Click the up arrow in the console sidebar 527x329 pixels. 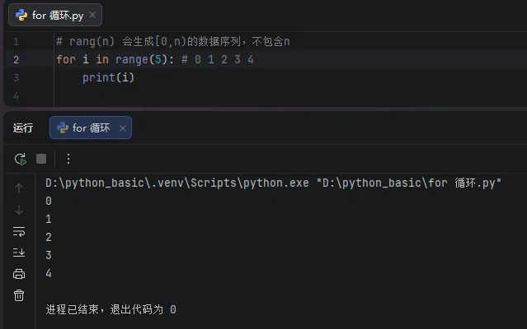pyautogui.click(x=19, y=188)
